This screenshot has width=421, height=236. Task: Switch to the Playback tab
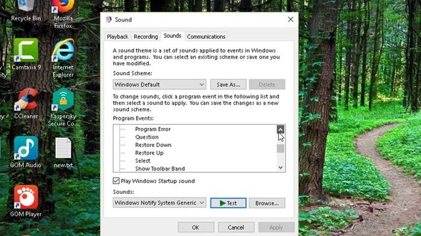(x=117, y=37)
